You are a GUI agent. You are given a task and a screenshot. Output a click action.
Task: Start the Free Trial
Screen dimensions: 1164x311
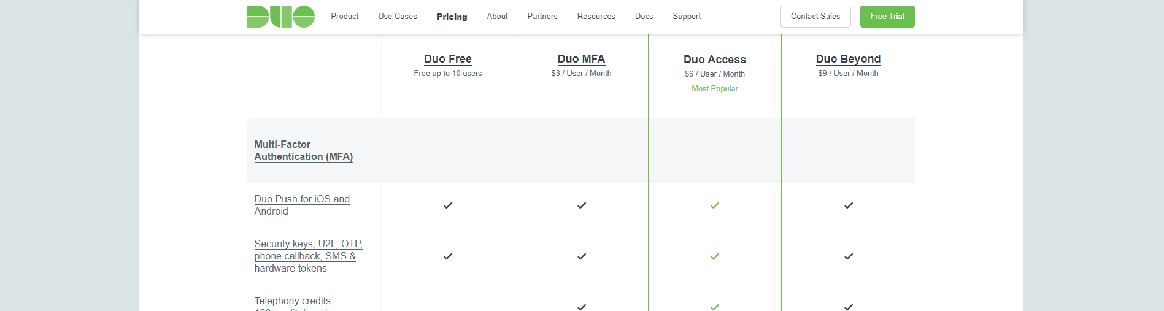pos(887,17)
